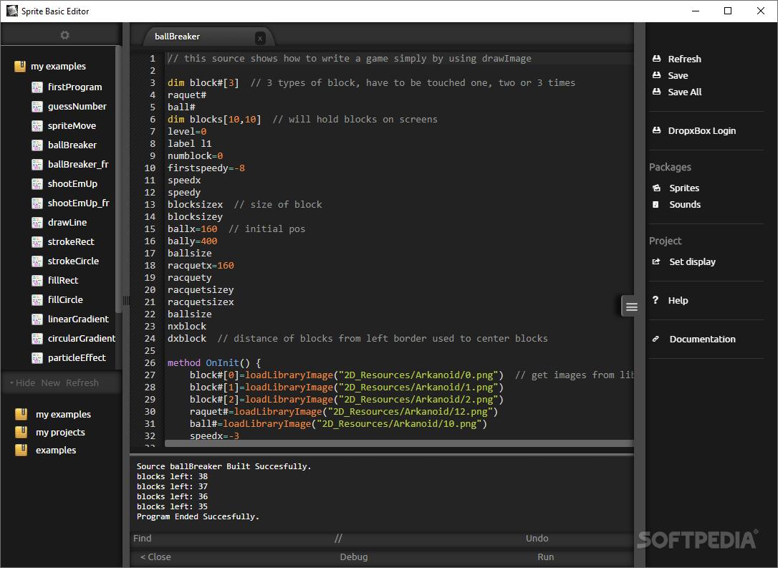Open the circularGradient example
Image resolution: width=778 pixels, height=568 pixels.
[82, 339]
